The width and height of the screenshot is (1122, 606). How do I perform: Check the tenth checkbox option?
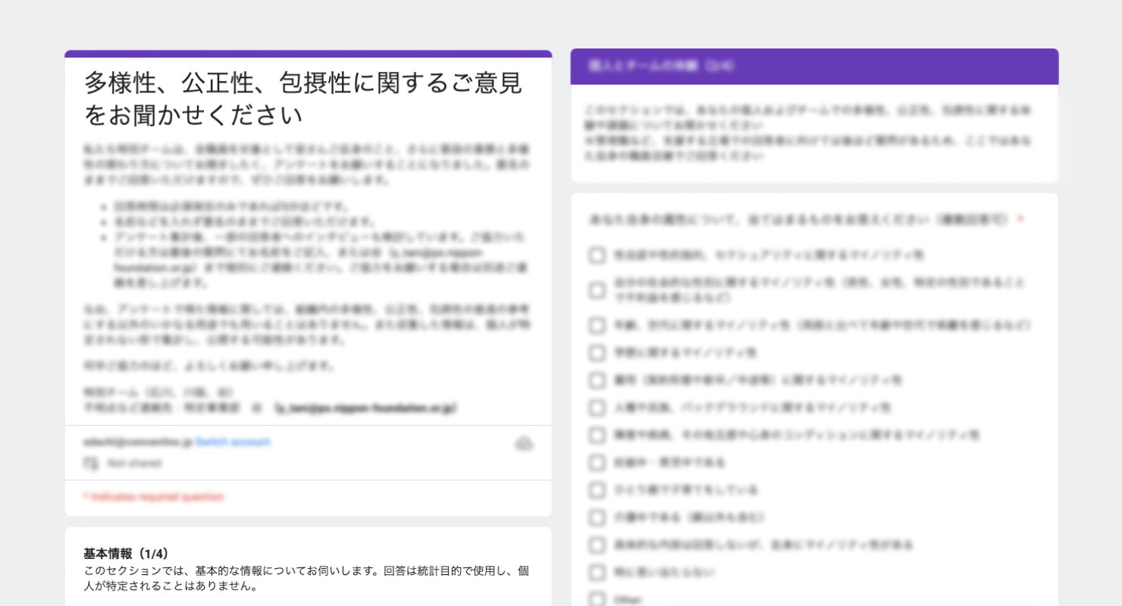[597, 518]
